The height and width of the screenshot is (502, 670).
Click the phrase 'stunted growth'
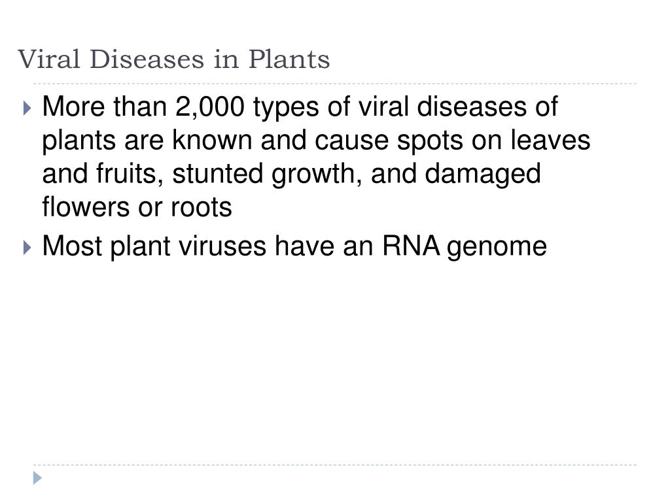[263, 175]
